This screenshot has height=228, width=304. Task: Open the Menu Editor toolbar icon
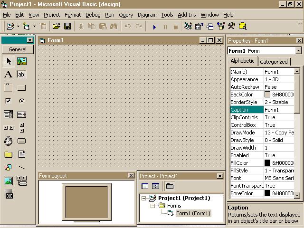(43, 26)
